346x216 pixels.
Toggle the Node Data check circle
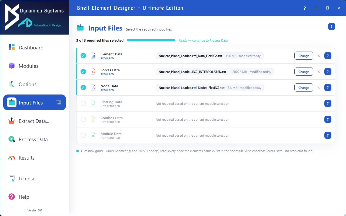(83, 88)
